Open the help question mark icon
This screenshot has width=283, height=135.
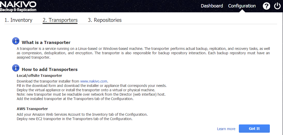click(266, 6)
